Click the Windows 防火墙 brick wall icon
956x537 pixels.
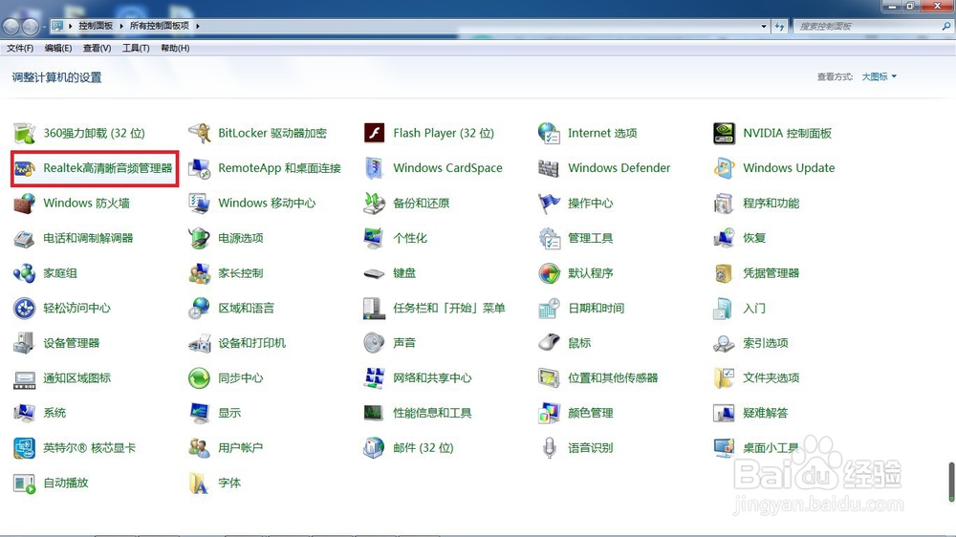coord(25,203)
